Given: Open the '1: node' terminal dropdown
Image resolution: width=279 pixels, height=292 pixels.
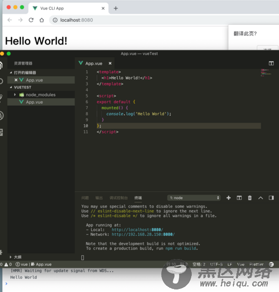Looking at the screenshot, I should [194, 198].
